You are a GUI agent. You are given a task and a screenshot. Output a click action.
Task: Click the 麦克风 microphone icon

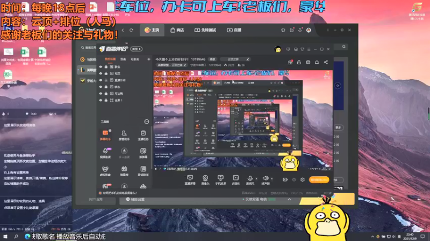(x=250, y=178)
